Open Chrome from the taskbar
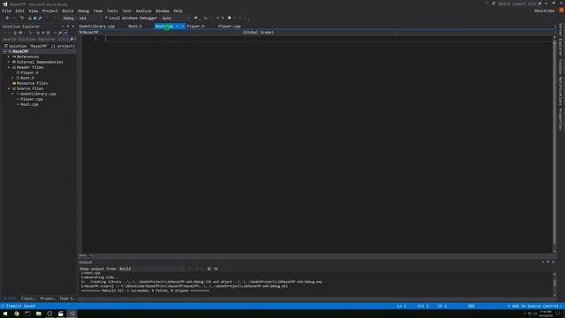 17,314
